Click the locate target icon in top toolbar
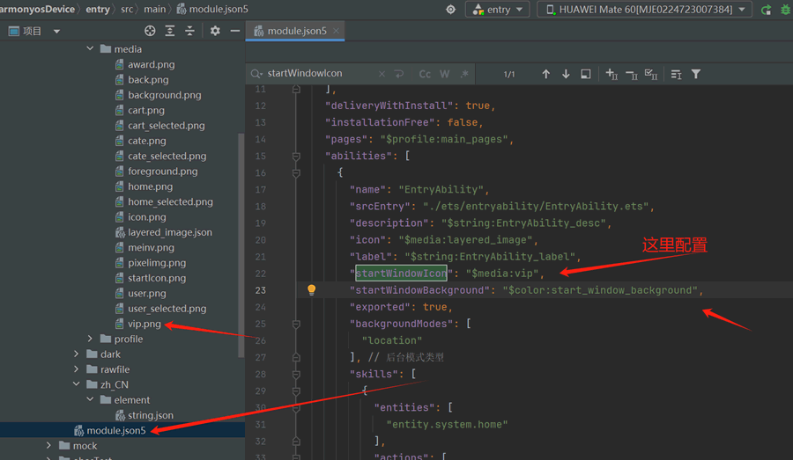Screen dimensions: 793x460 click(x=450, y=9)
